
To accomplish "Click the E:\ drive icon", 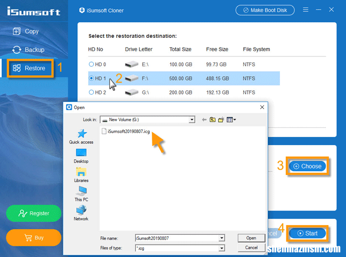I will (x=131, y=65).
